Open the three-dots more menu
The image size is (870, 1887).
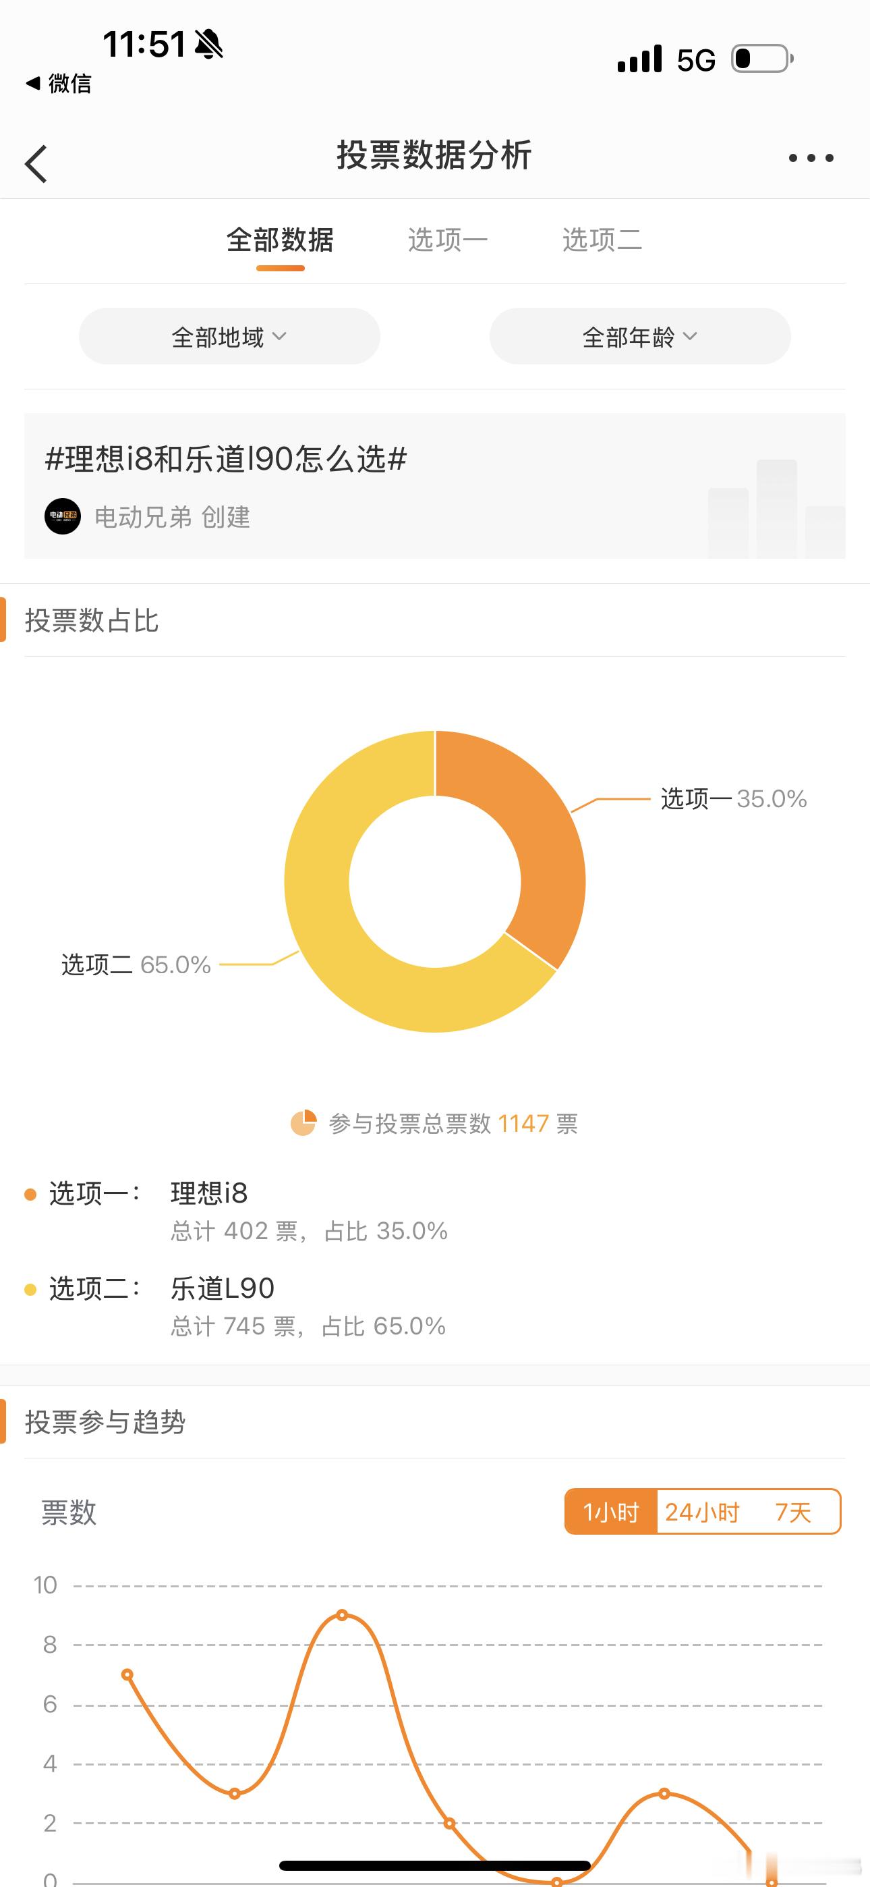tap(811, 157)
